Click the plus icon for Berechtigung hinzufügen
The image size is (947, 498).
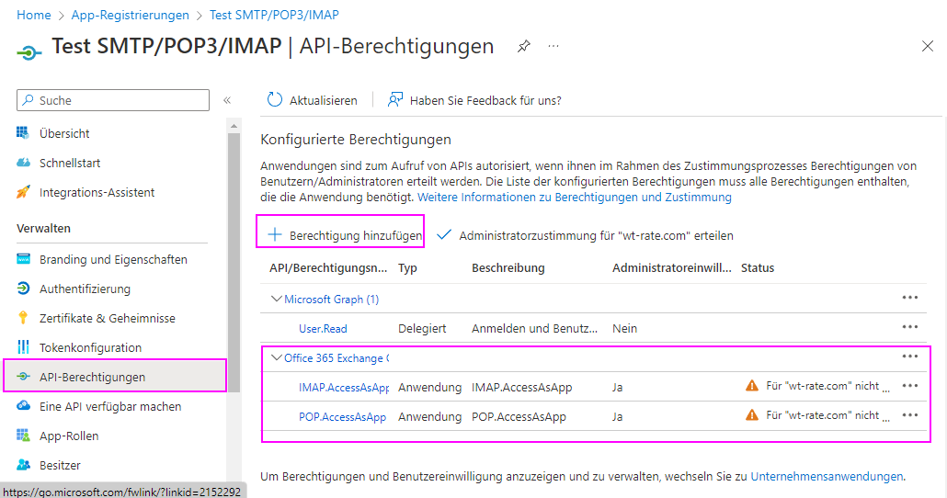(275, 235)
